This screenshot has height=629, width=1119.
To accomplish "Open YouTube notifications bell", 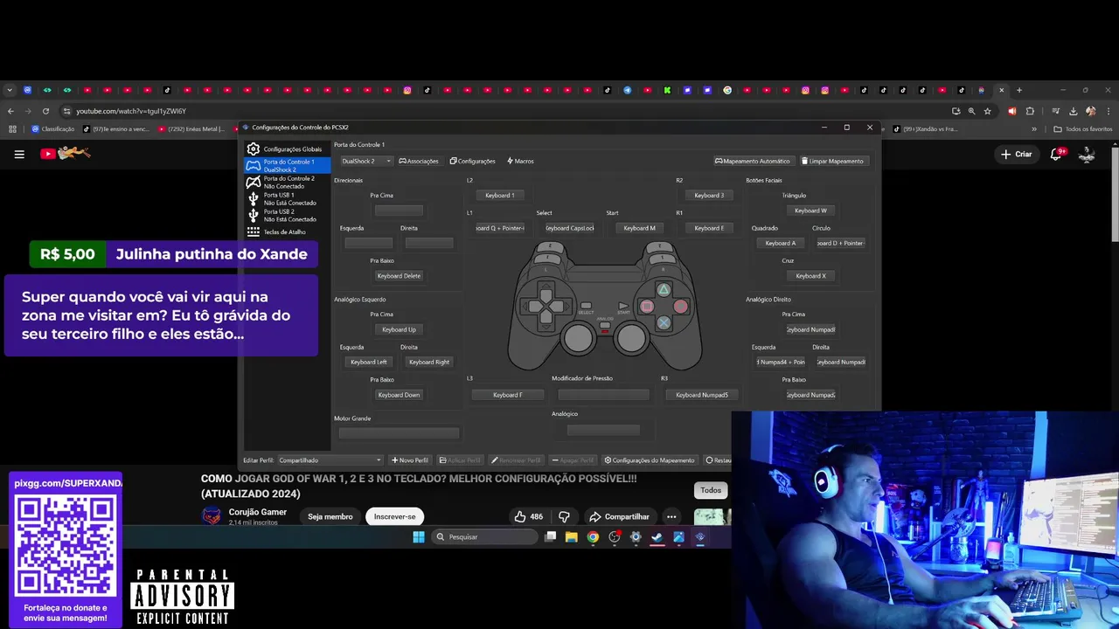I will coord(1056,154).
